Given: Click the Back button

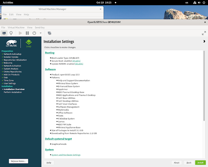Looking at the screenshot, I should tap(189, 163).
